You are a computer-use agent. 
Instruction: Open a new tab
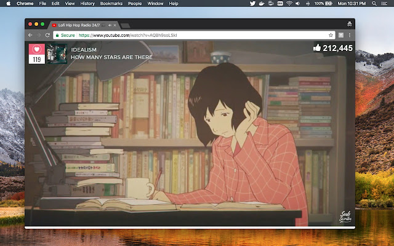click(125, 25)
